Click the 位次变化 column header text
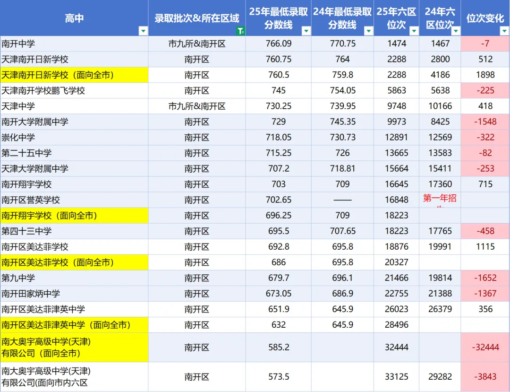Viewport: 510px width, 392px height. tap(485, 18)
